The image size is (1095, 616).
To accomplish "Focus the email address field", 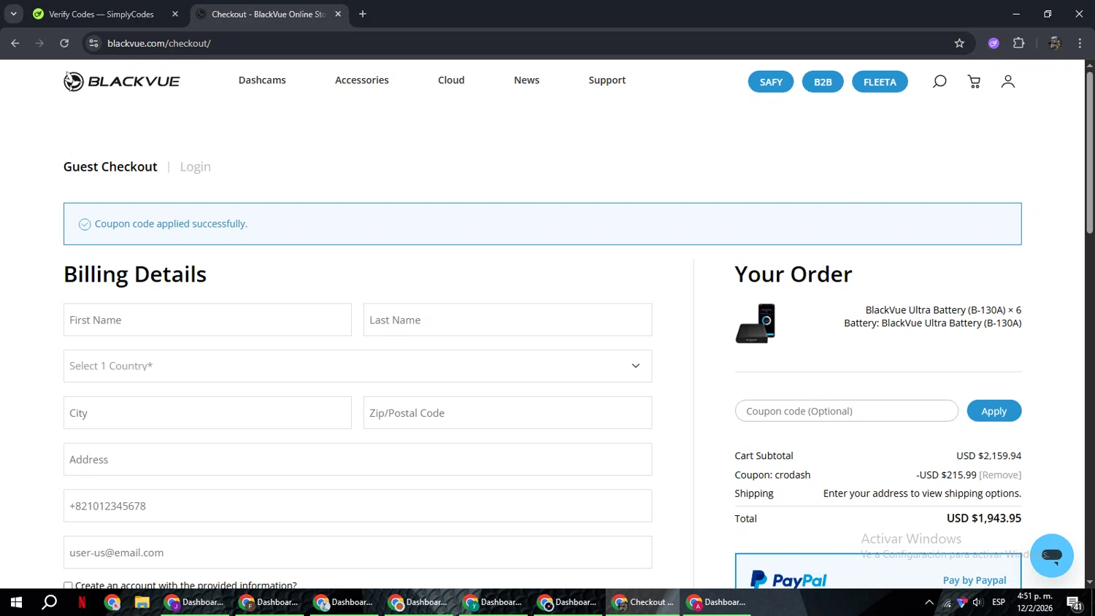I will tap(358, 553).
